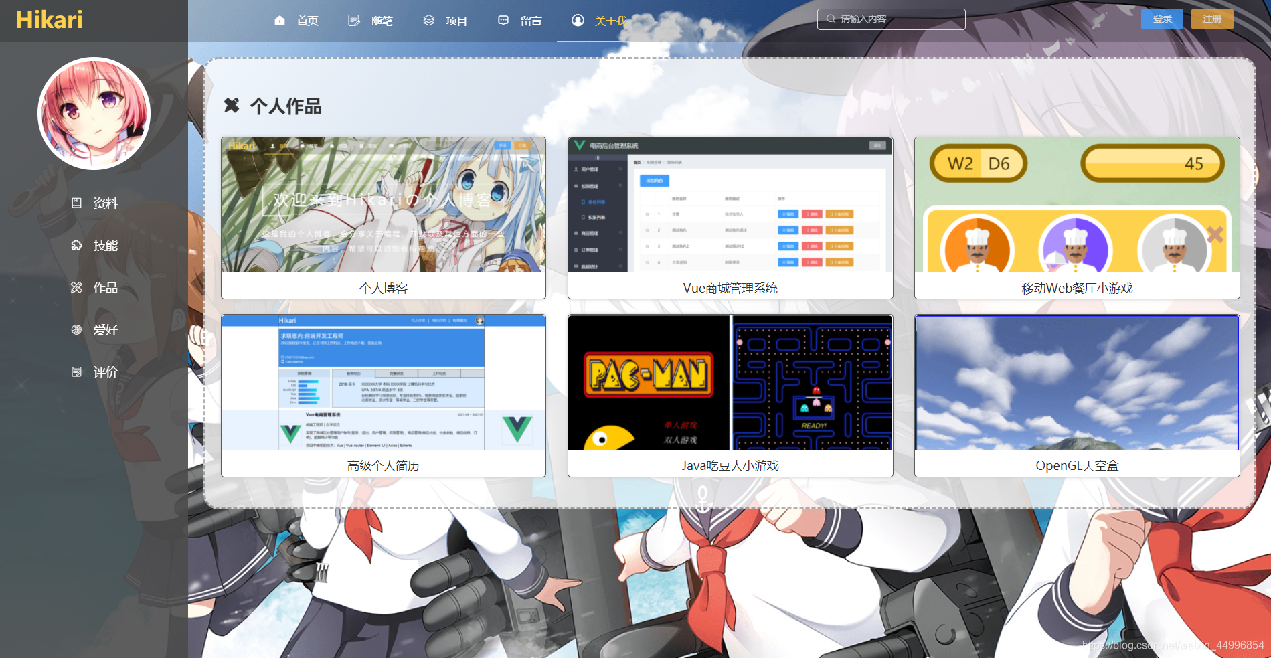Go to 资料 section in sidebar
This screenshot has height=658, width=1271.
(x=106, y=203)
